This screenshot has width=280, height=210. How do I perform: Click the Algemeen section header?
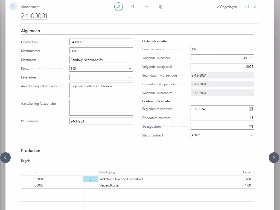(30, 31)
